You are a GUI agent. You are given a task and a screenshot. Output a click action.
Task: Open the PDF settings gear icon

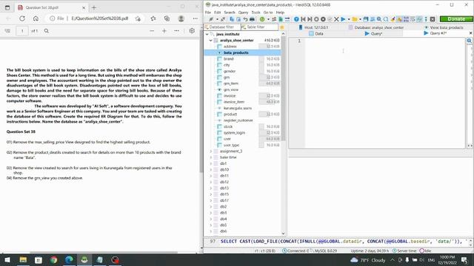(192, 31)
